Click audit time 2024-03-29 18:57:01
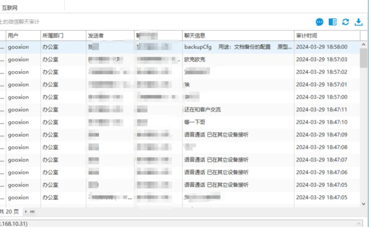 tap(321, 85)
